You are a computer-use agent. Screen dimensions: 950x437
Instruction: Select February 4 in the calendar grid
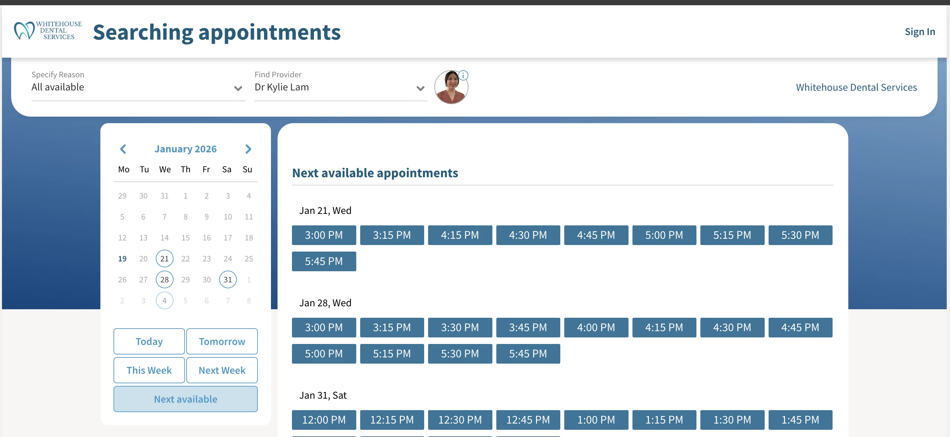point(164,300)
